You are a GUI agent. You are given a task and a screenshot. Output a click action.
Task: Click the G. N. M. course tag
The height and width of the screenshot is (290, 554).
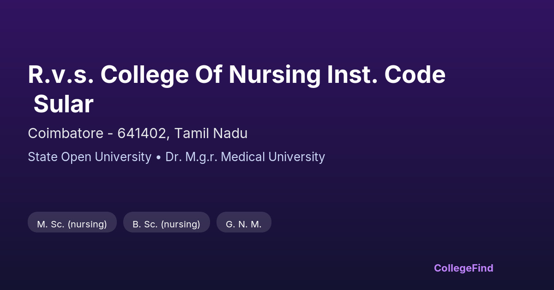click(244, 224)
